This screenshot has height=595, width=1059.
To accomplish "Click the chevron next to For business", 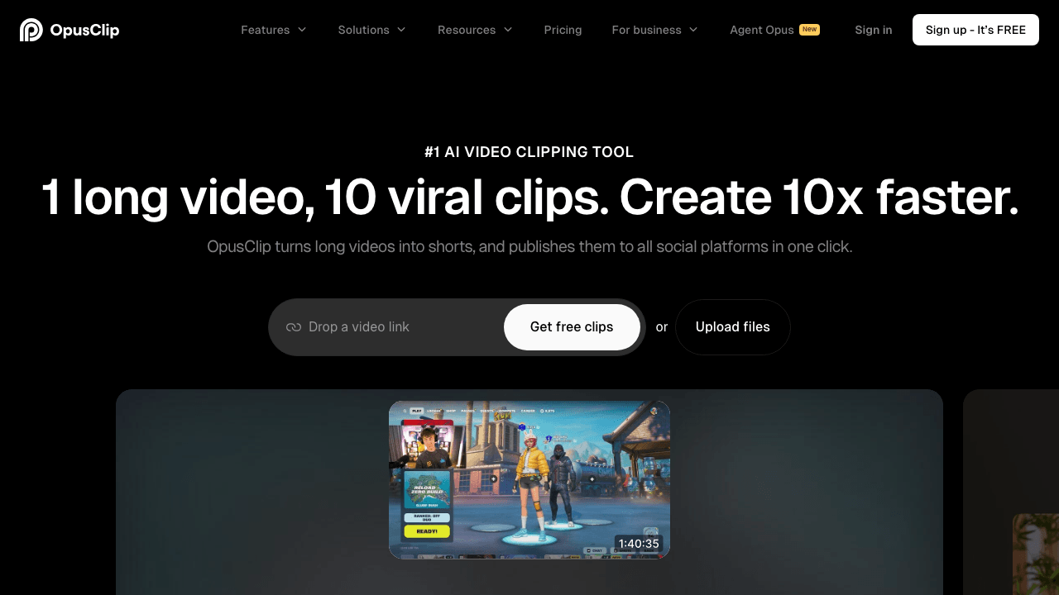I will [x=693, y=30].
